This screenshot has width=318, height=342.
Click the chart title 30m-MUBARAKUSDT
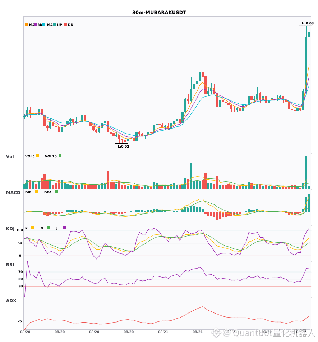click(x=159, y=13)
